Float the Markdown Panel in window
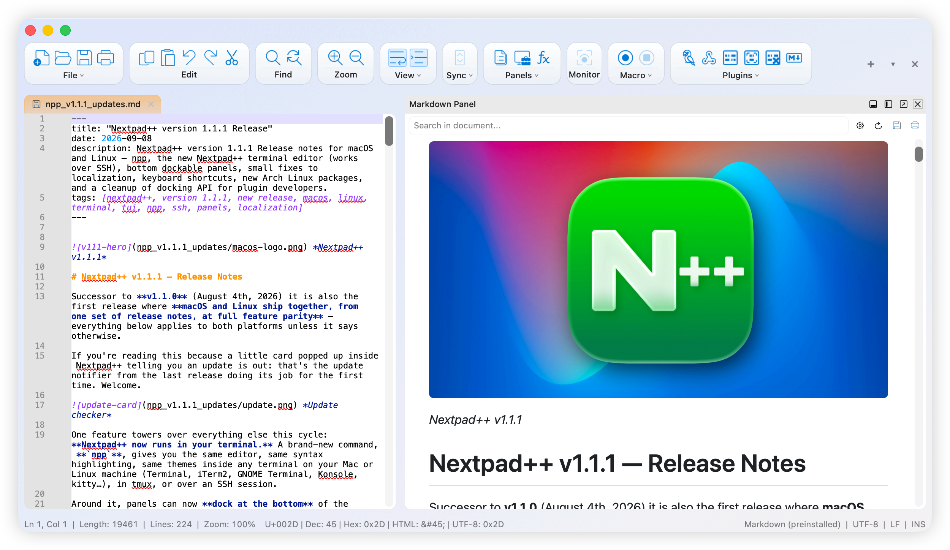950x550 pixels. pyautogui.click(x=904, y=104)
